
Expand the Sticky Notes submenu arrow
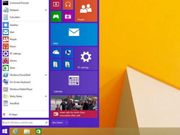click(46, 96)
